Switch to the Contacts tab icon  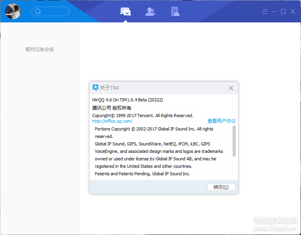150,11
